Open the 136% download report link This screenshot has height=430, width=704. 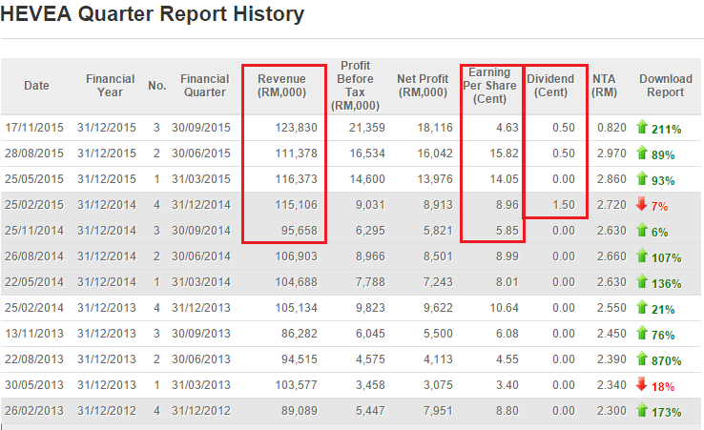(x=666, y=284)
